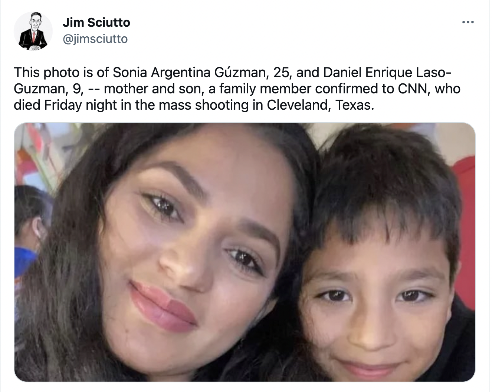
Task: Click the tweet text to open thread
Action: [237, 89]
